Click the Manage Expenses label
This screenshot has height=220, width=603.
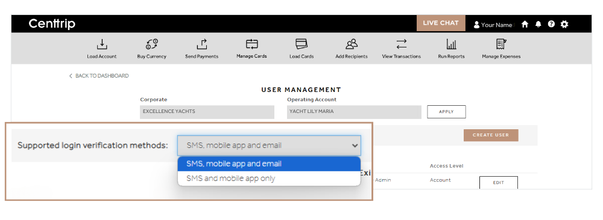pyautogui.click(x=501, y=57)
